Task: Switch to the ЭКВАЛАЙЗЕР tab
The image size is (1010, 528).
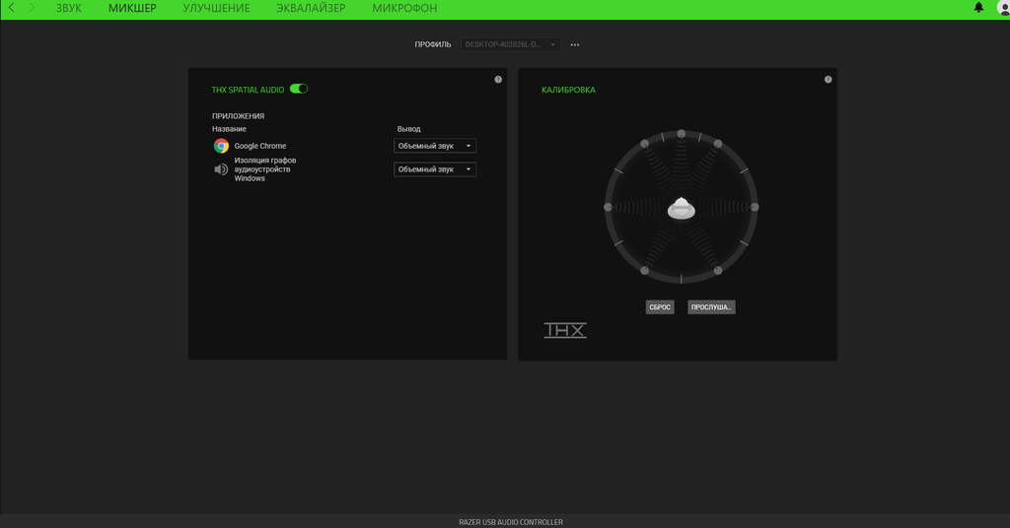Action: point(311,8)
